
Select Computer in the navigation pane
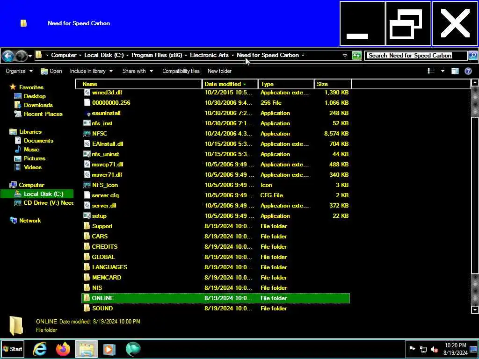[31, 185]
